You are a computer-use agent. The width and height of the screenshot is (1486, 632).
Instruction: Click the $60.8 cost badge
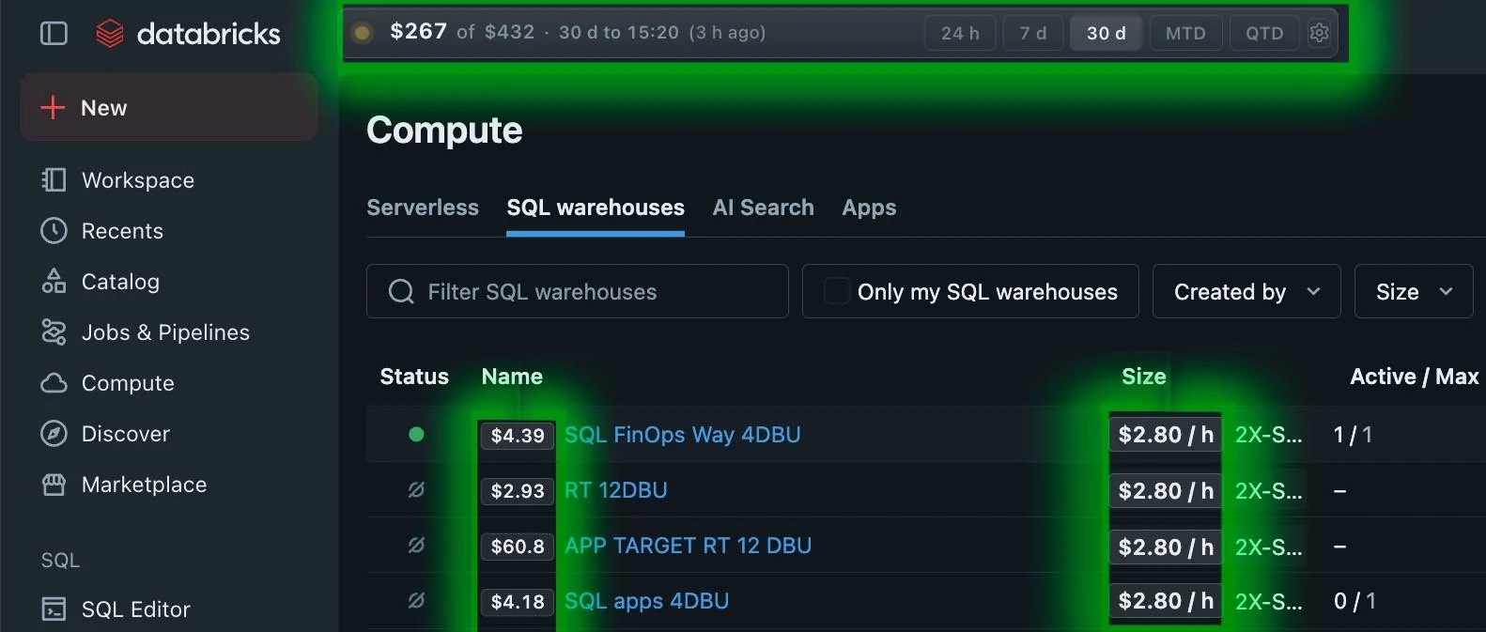518,547
